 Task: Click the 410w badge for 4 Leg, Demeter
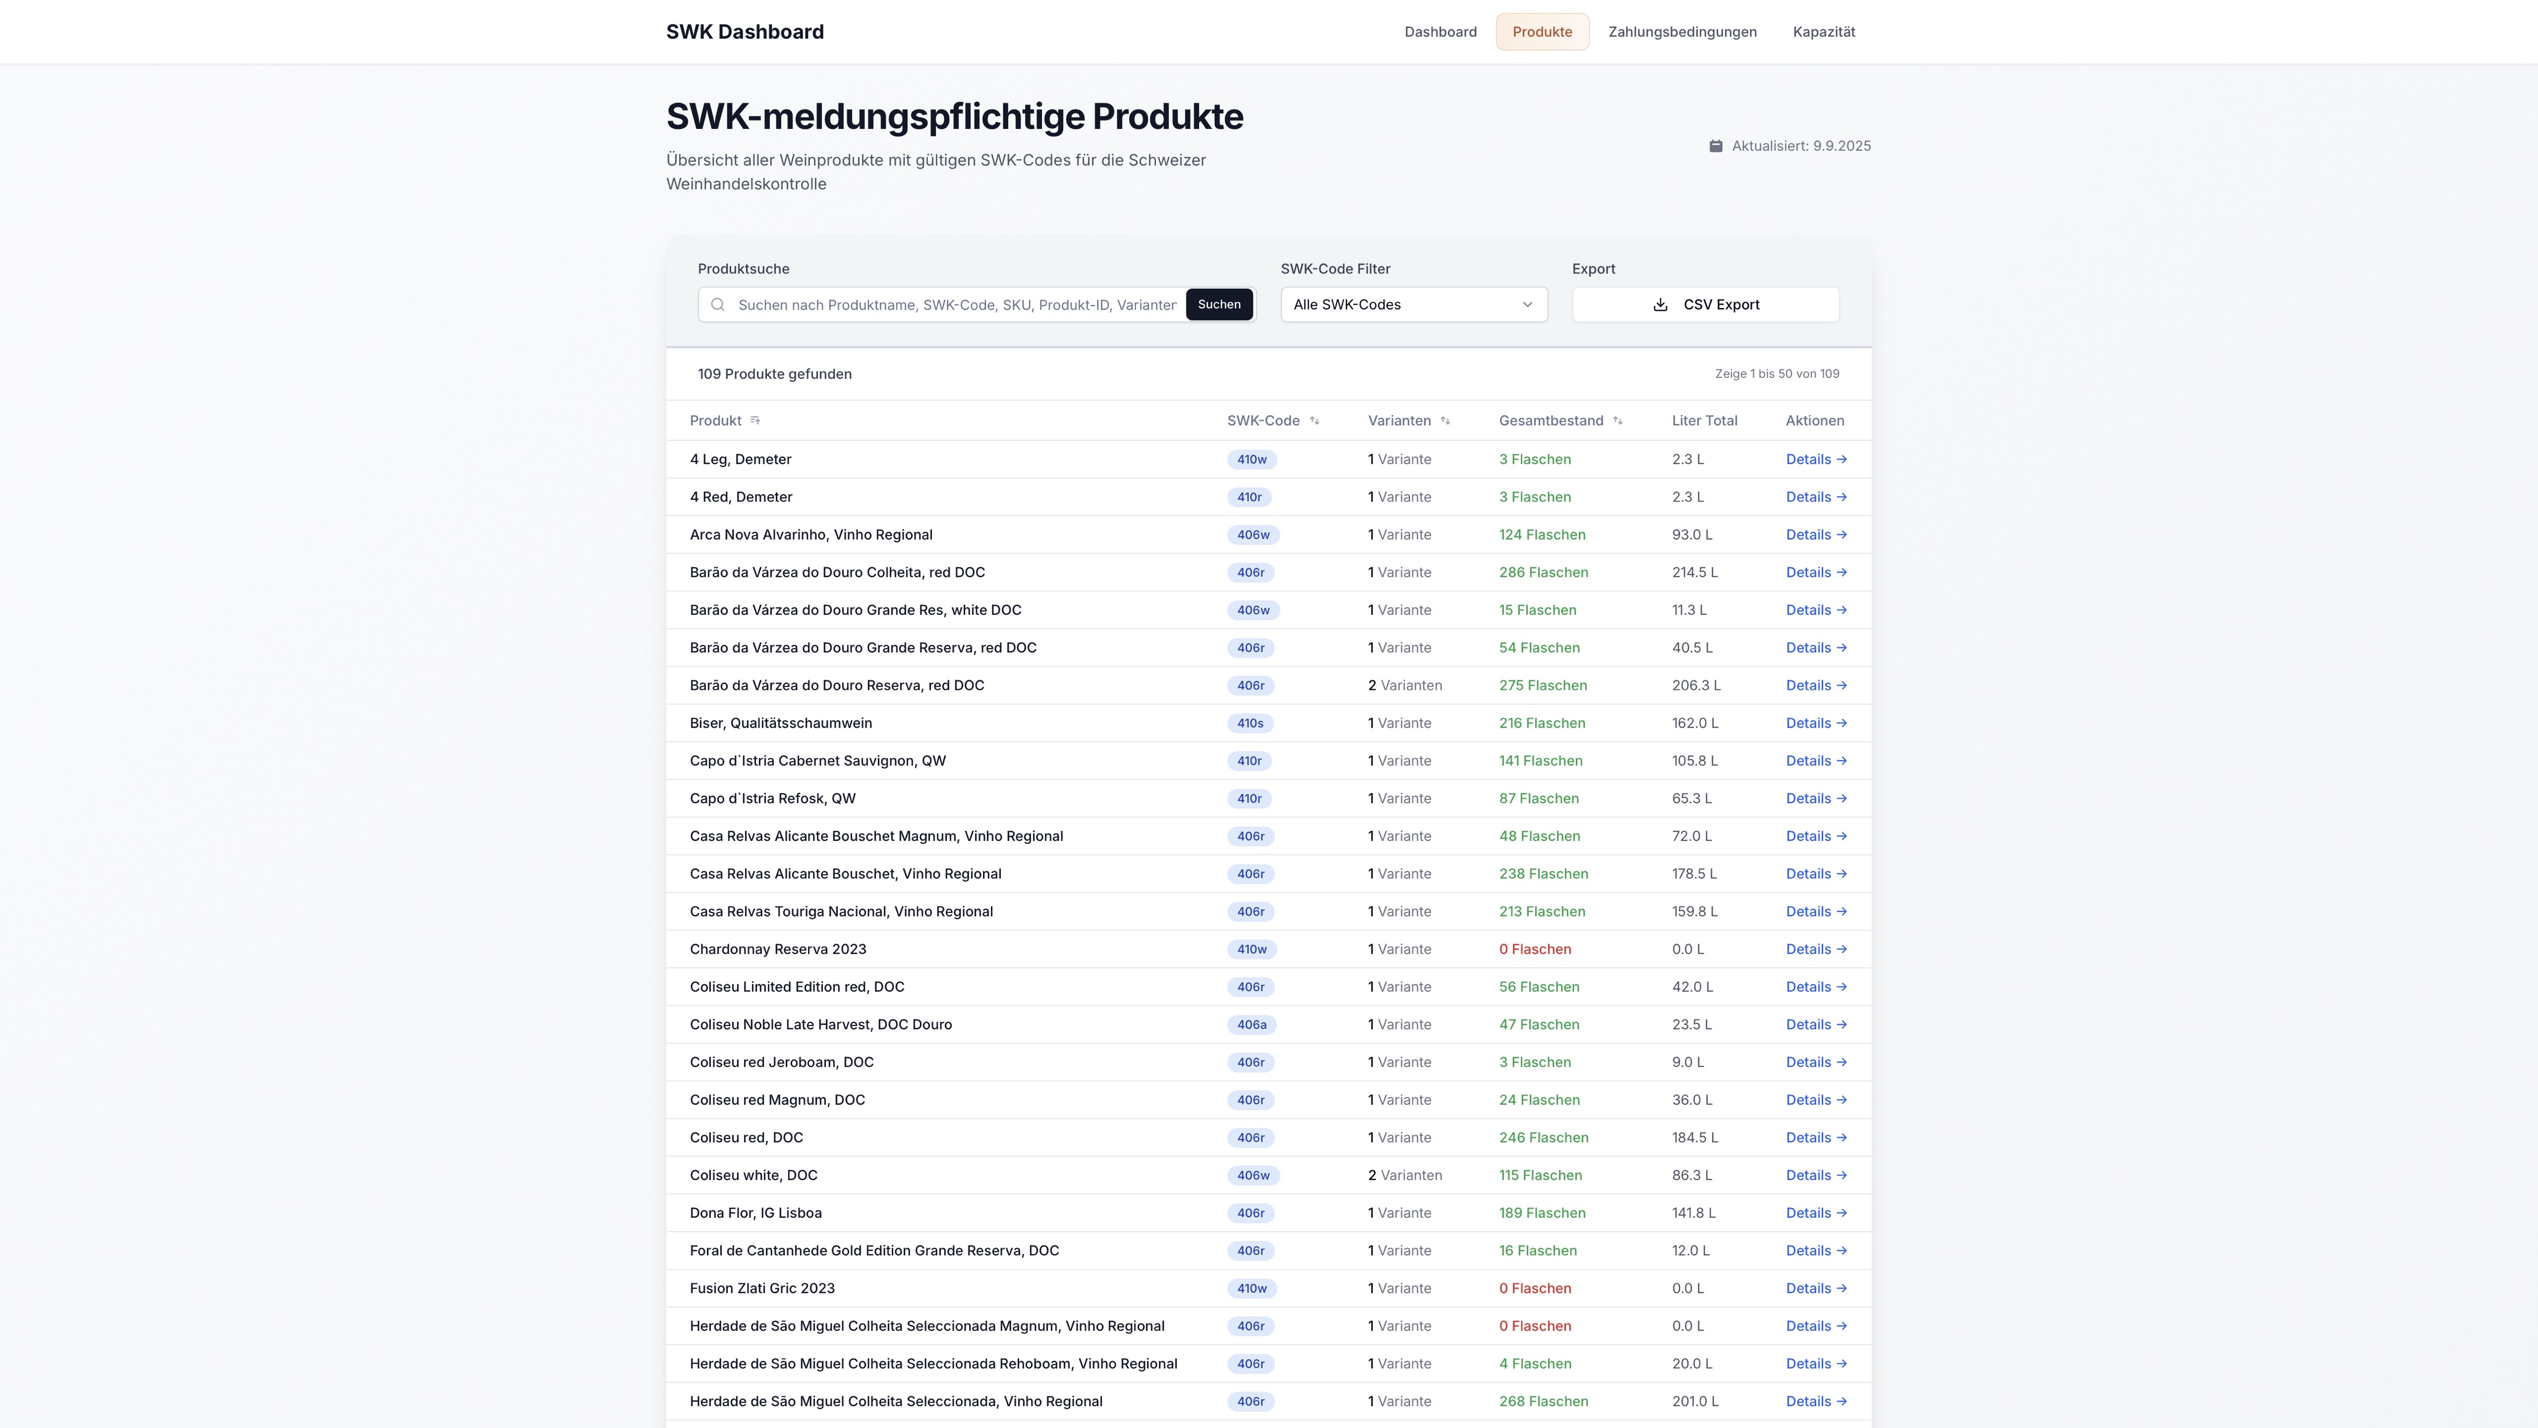pos(1251,459)
